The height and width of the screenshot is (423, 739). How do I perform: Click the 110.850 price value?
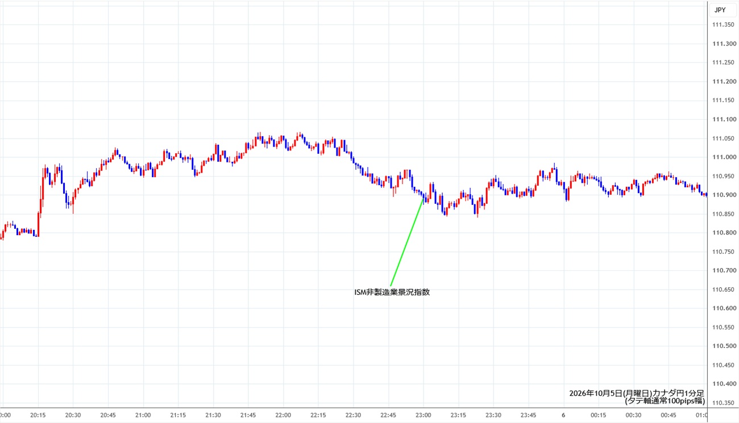click(723, 214)
